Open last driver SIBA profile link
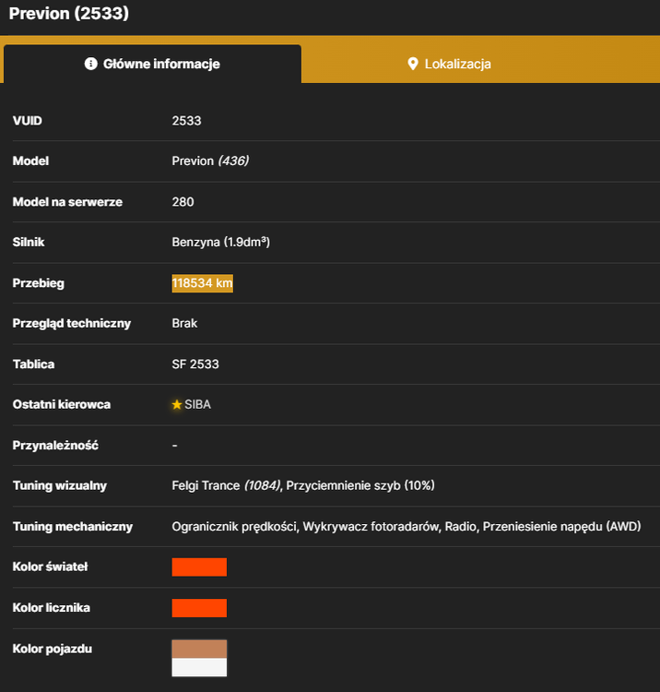660x692 pixels. tap(197, 404)
